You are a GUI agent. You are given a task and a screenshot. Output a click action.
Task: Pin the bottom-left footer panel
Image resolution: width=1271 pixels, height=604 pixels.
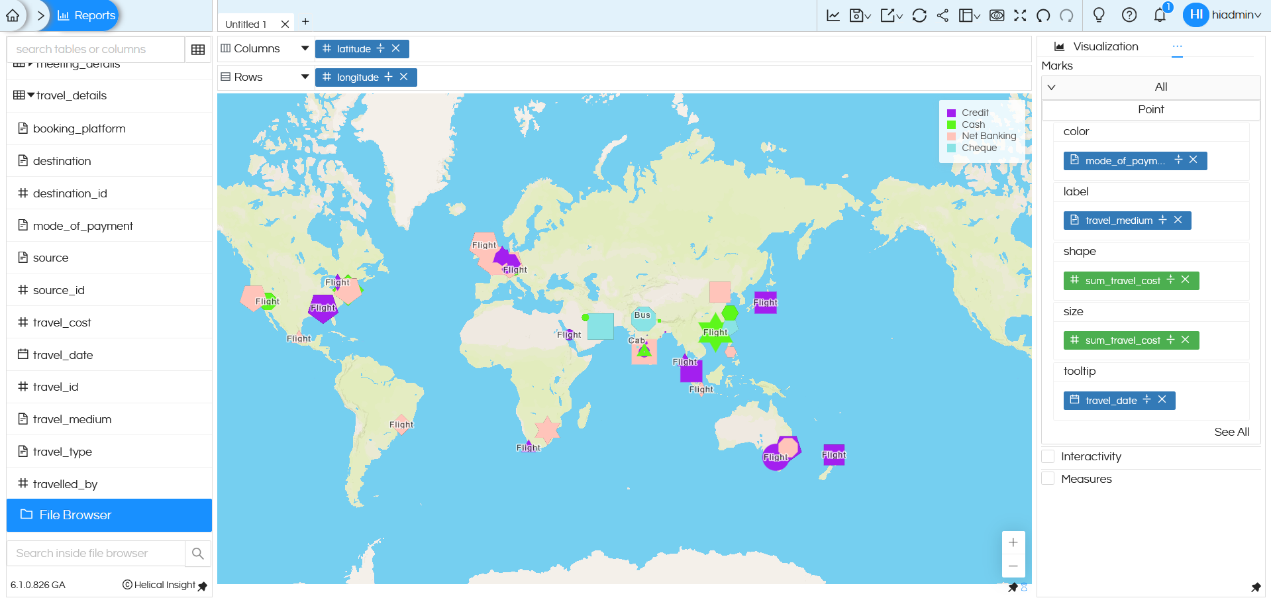click(x=203, y=587)
